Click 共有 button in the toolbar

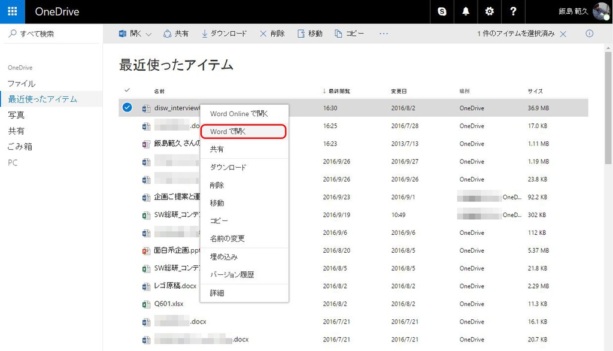click(176, 34)
